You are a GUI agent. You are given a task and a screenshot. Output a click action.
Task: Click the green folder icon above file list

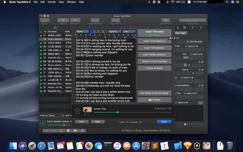coord(55,28)
